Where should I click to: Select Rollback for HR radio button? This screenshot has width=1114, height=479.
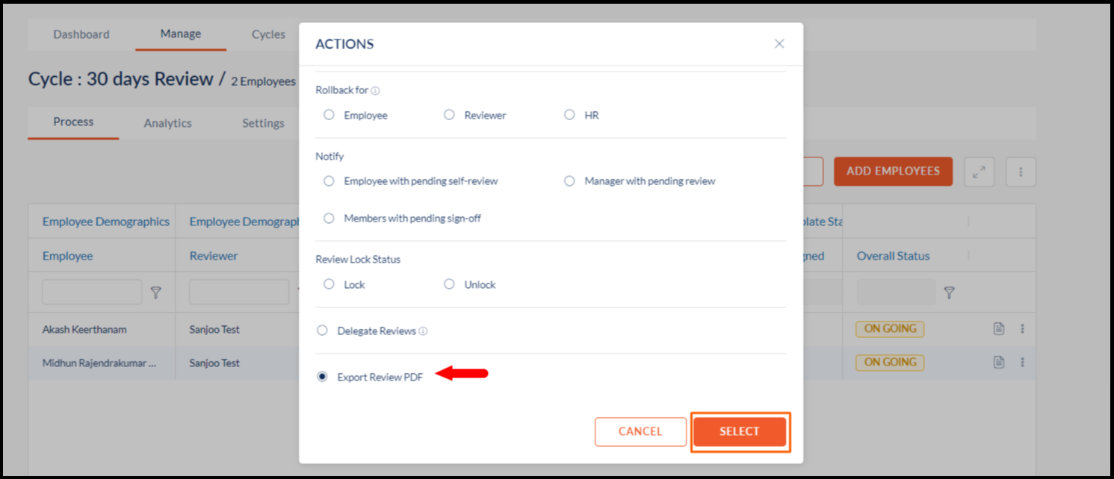click(569, 115)
